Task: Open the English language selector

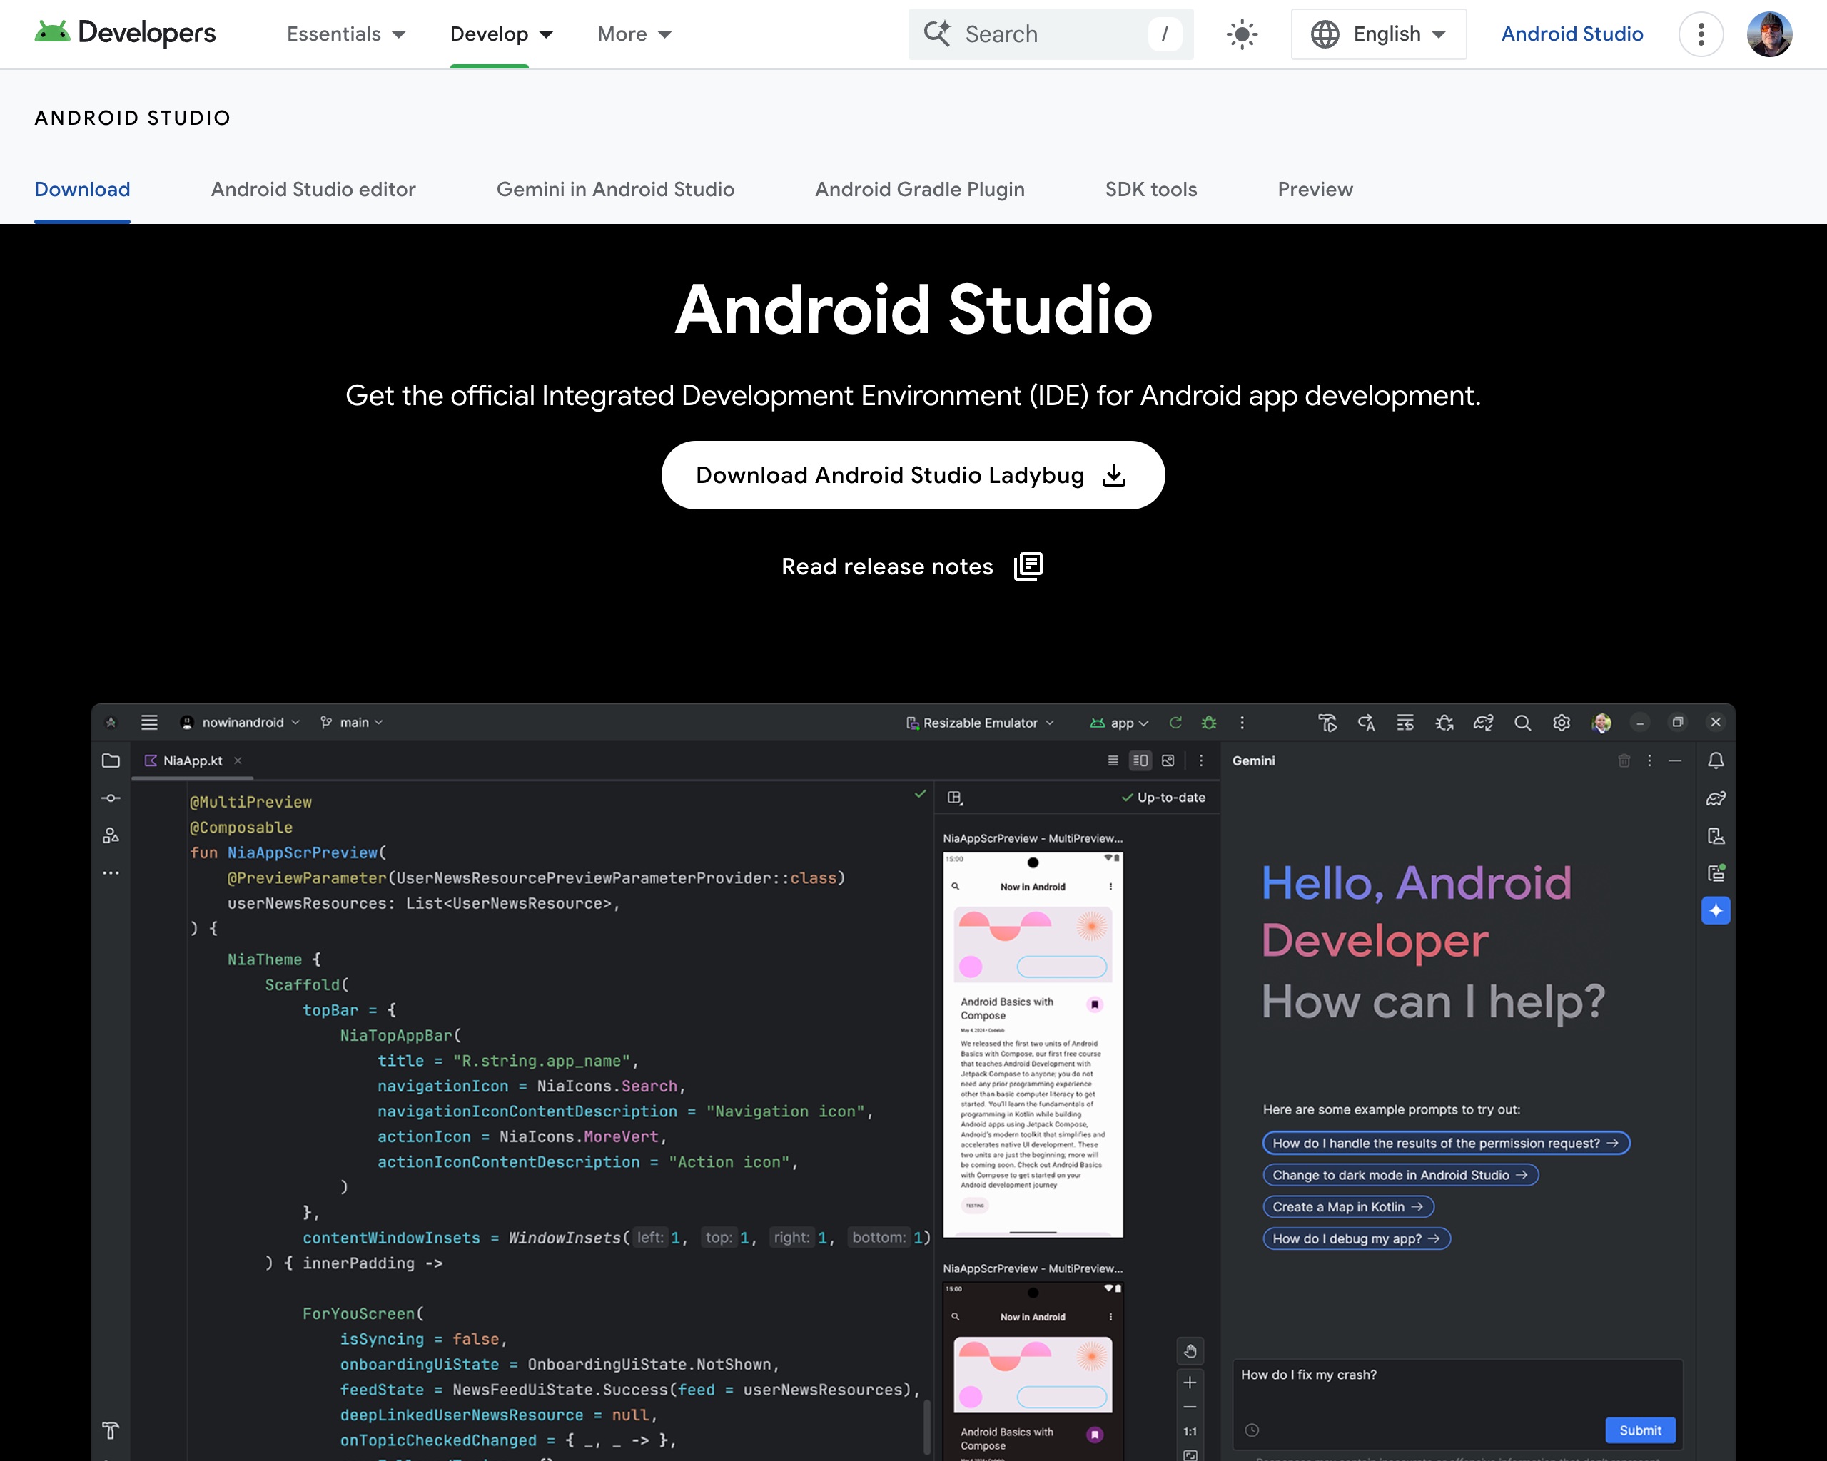Action: click(1378, 34)
